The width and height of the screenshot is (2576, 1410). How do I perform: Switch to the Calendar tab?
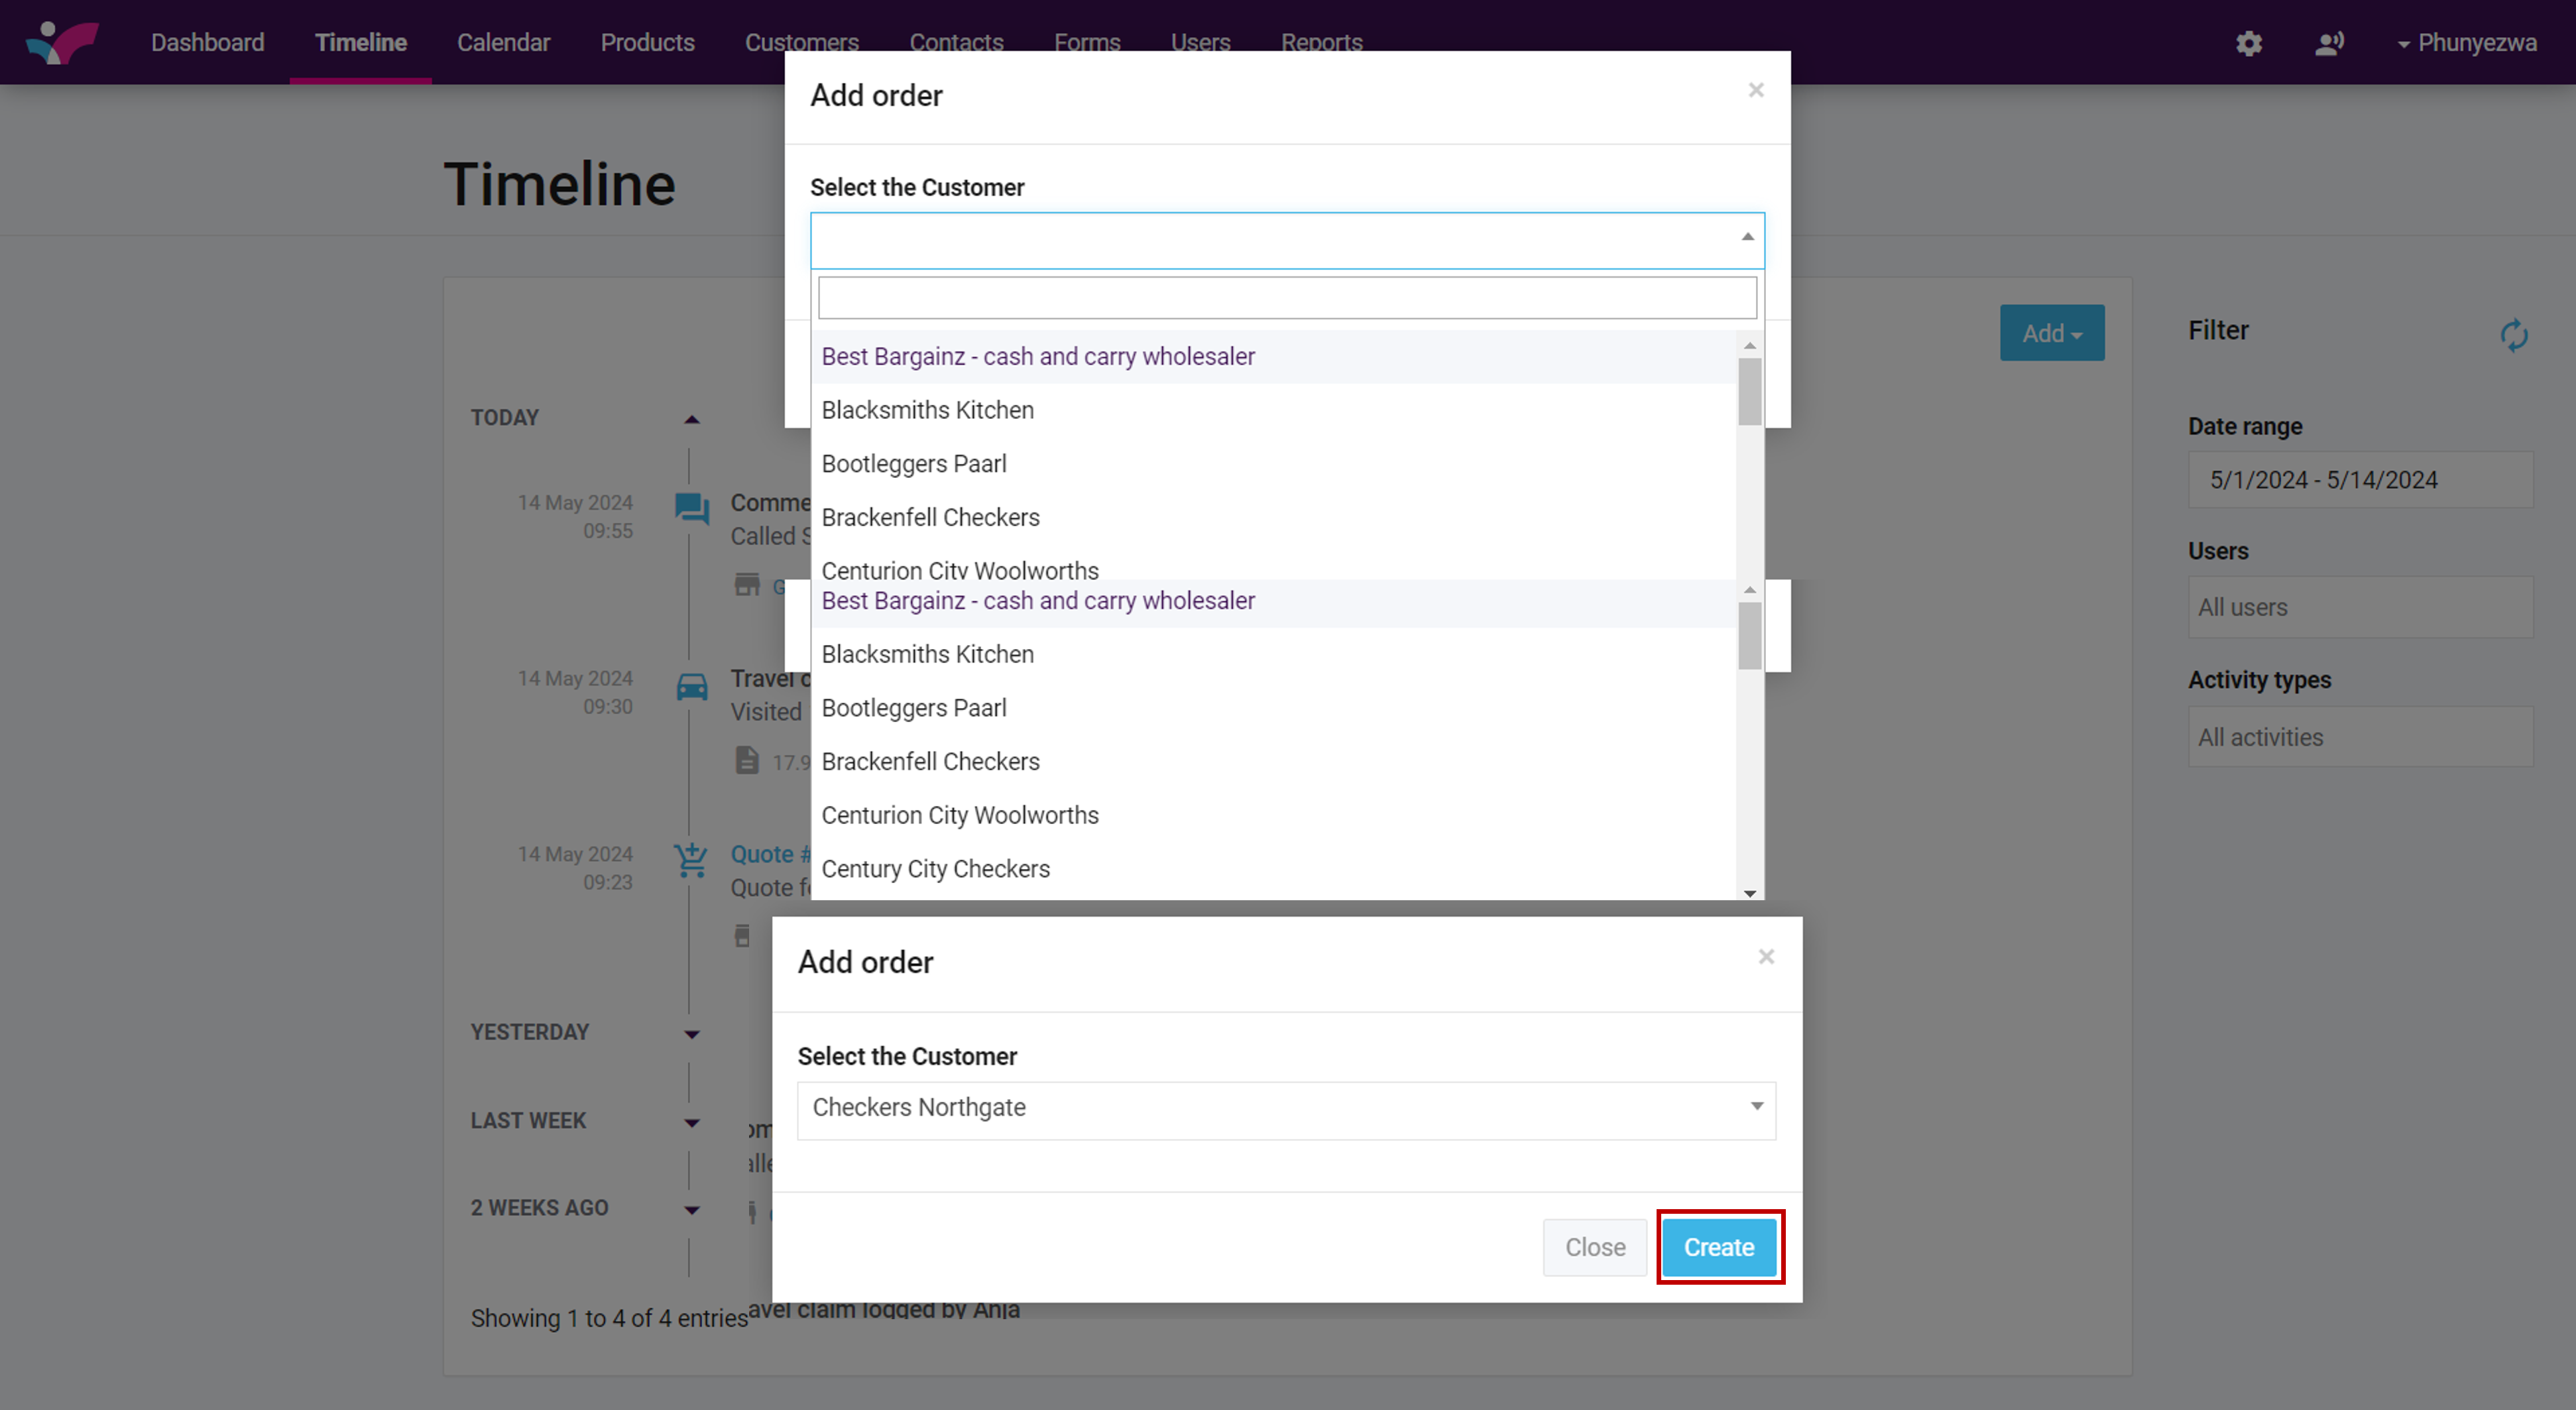tap(503, 43)
